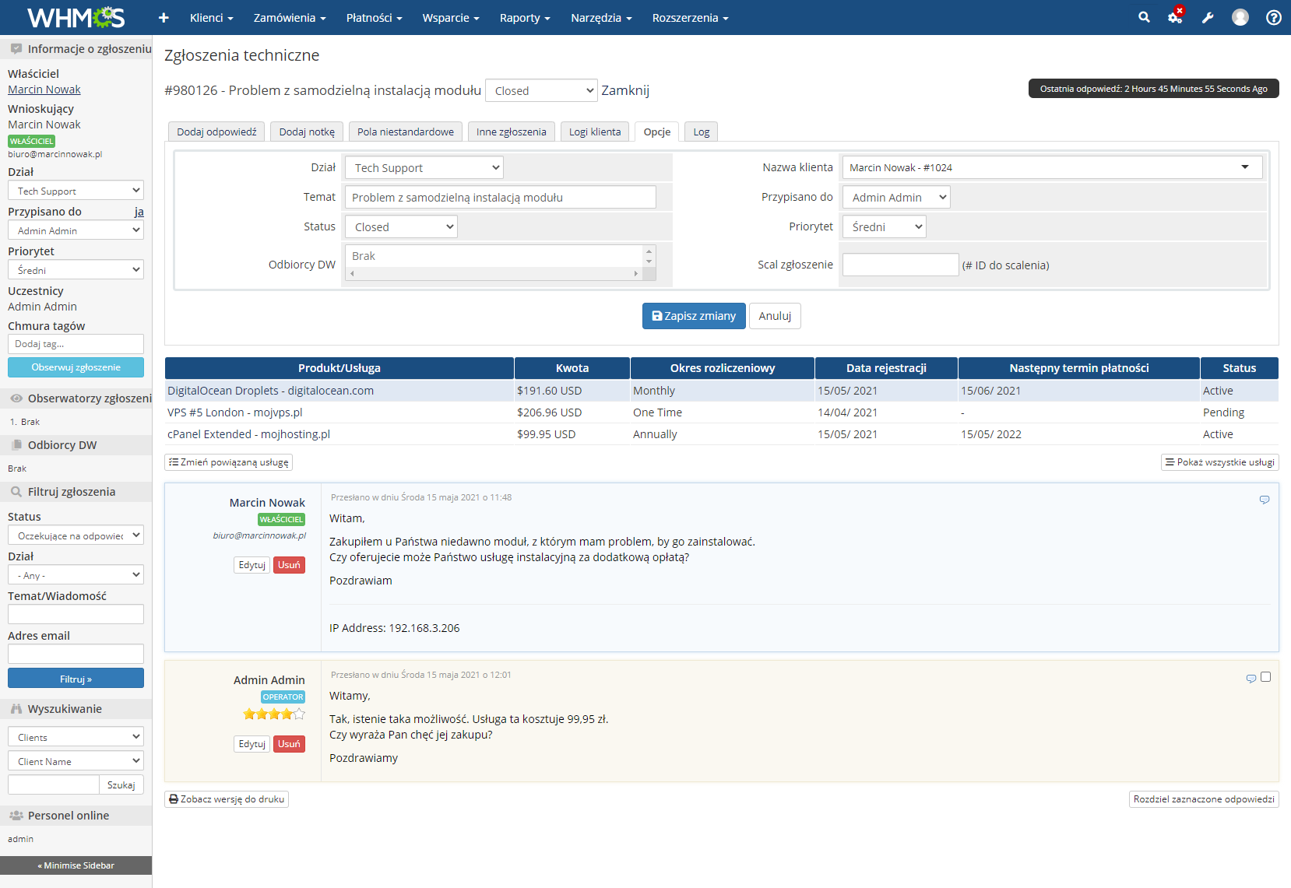This screenshot has height=888, width=1291.
Task: Open your profile avatar icon
Action: click(x=1240, y=17)
